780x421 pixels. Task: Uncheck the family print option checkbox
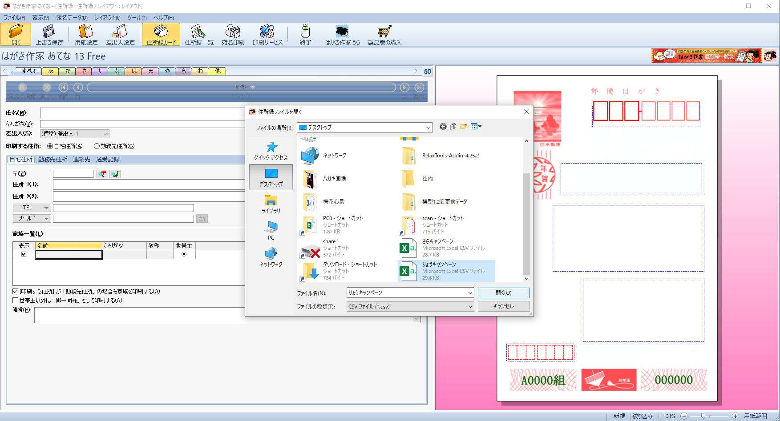16,292
